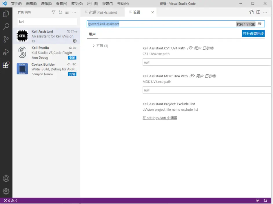
Task: Click the C51 Uv4 Path input
Action: tap(207, 62)
